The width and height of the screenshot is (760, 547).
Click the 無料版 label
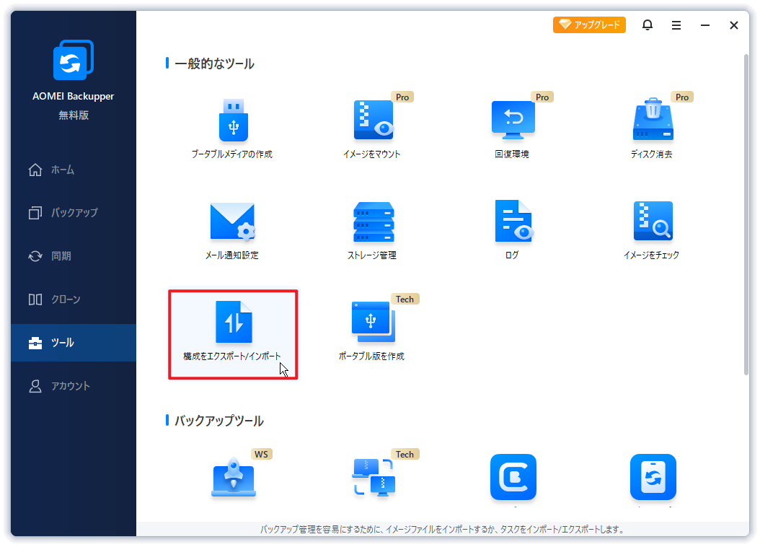74,115
